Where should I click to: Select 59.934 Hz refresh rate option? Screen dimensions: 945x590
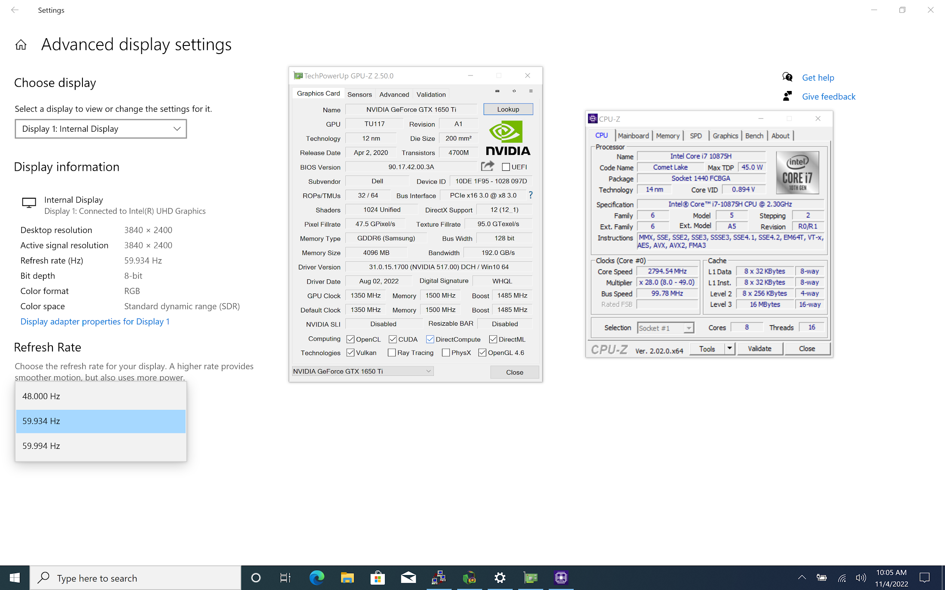[101, 421]
